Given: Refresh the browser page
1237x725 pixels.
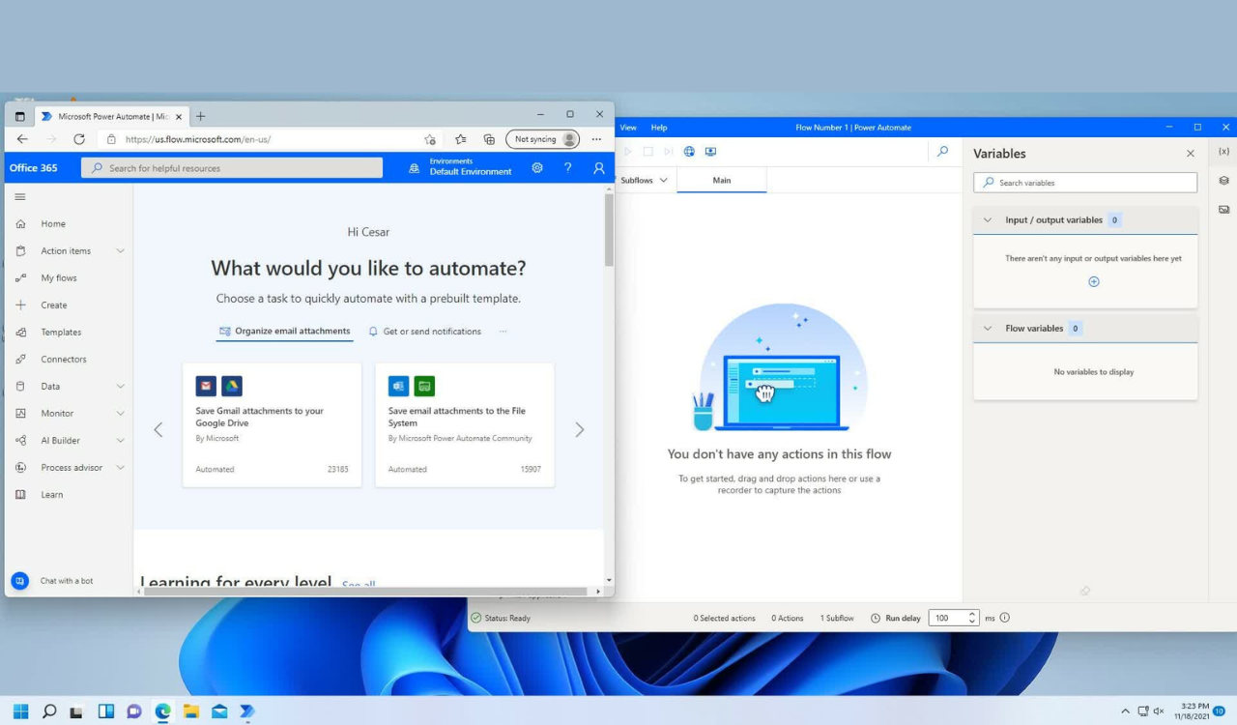Looking at the screenshot, I should pyautogui.click(x=79, y=139).
